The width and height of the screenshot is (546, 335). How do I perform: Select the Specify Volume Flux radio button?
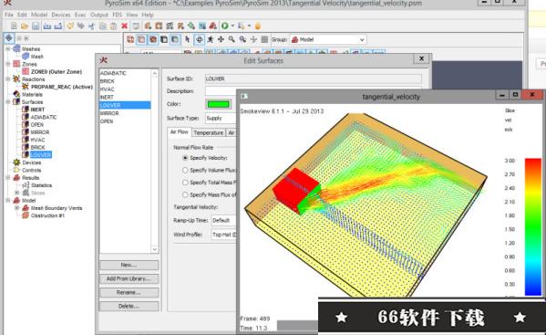pos(185,170)
